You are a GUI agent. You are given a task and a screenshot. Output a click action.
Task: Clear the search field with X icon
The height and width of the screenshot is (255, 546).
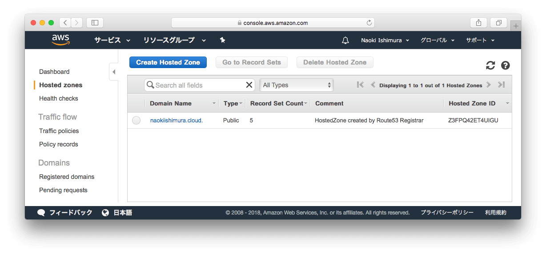click(x=249, y=85)
